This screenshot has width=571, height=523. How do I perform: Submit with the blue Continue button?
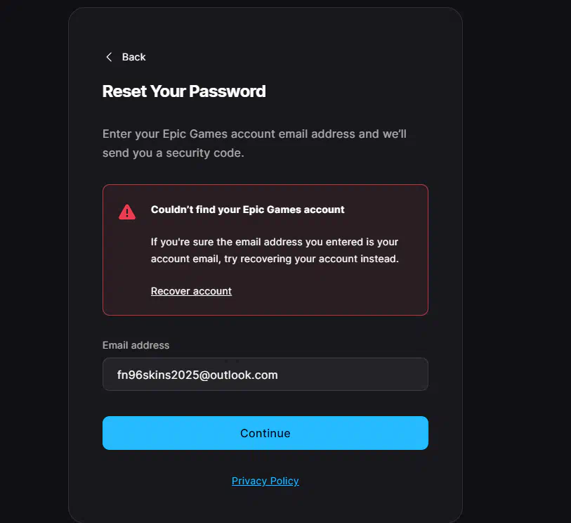(265, 433)
